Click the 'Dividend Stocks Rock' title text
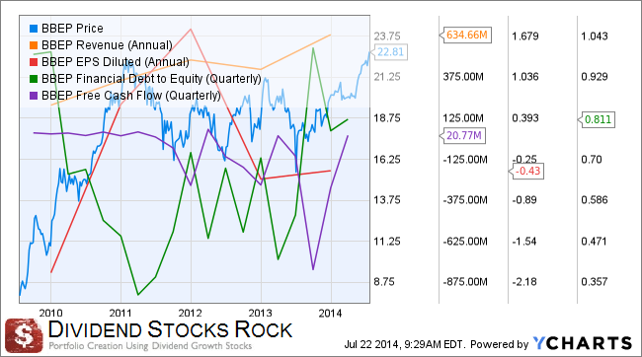642x357 pixels. (170, 329)
